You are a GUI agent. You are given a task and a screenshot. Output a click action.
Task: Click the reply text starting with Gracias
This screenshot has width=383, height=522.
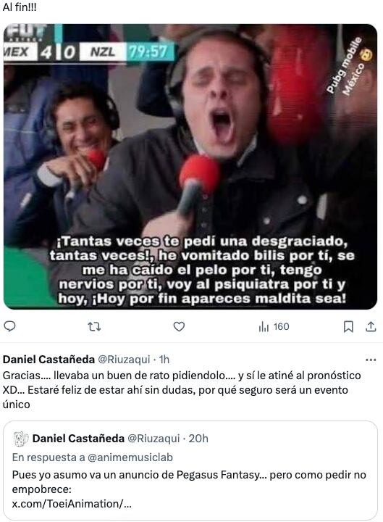coord(182,390)
